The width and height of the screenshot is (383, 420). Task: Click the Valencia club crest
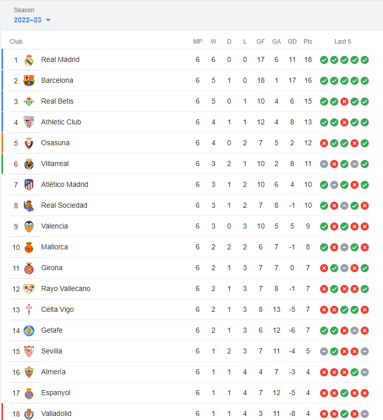[x=29, y=227]
